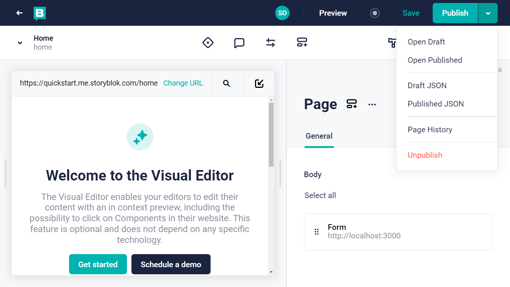This screenshot has height=287, width=510.
Task: Click the preview vertical scrollbar thumb
Action: [x=271, y=135]
